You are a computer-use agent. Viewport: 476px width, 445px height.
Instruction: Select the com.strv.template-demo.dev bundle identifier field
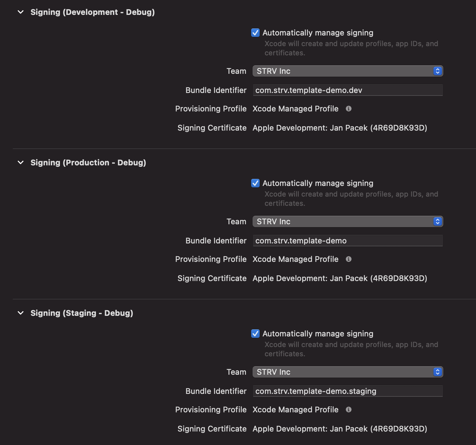(348, 90)
